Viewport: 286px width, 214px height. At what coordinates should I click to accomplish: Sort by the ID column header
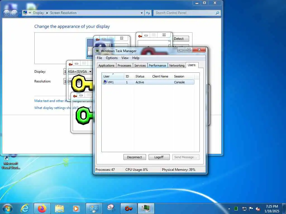pyautogui.click(x=129, y=76)
